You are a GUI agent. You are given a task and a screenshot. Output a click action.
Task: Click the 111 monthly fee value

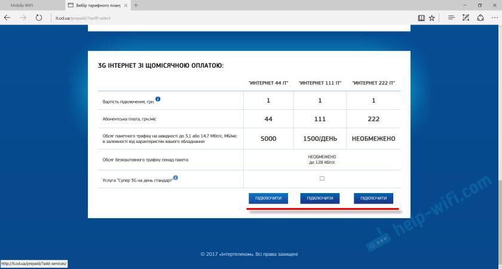click(320, 119)
